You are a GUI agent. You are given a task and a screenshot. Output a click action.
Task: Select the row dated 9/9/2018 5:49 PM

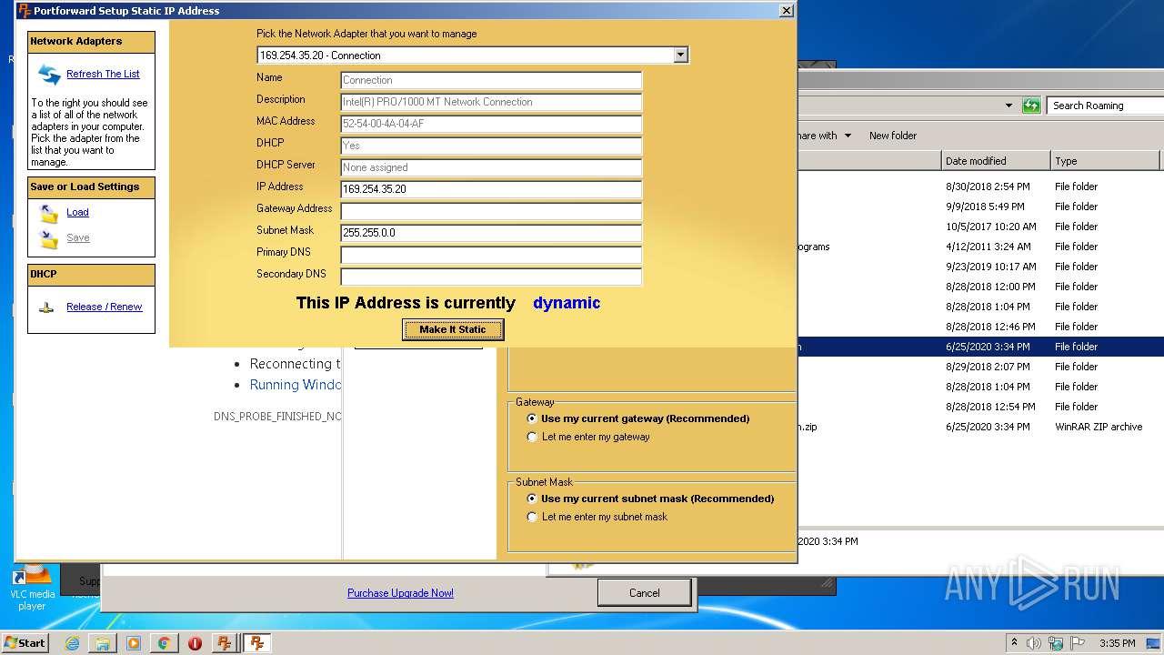pyautogui.click(x=980, y=207)
